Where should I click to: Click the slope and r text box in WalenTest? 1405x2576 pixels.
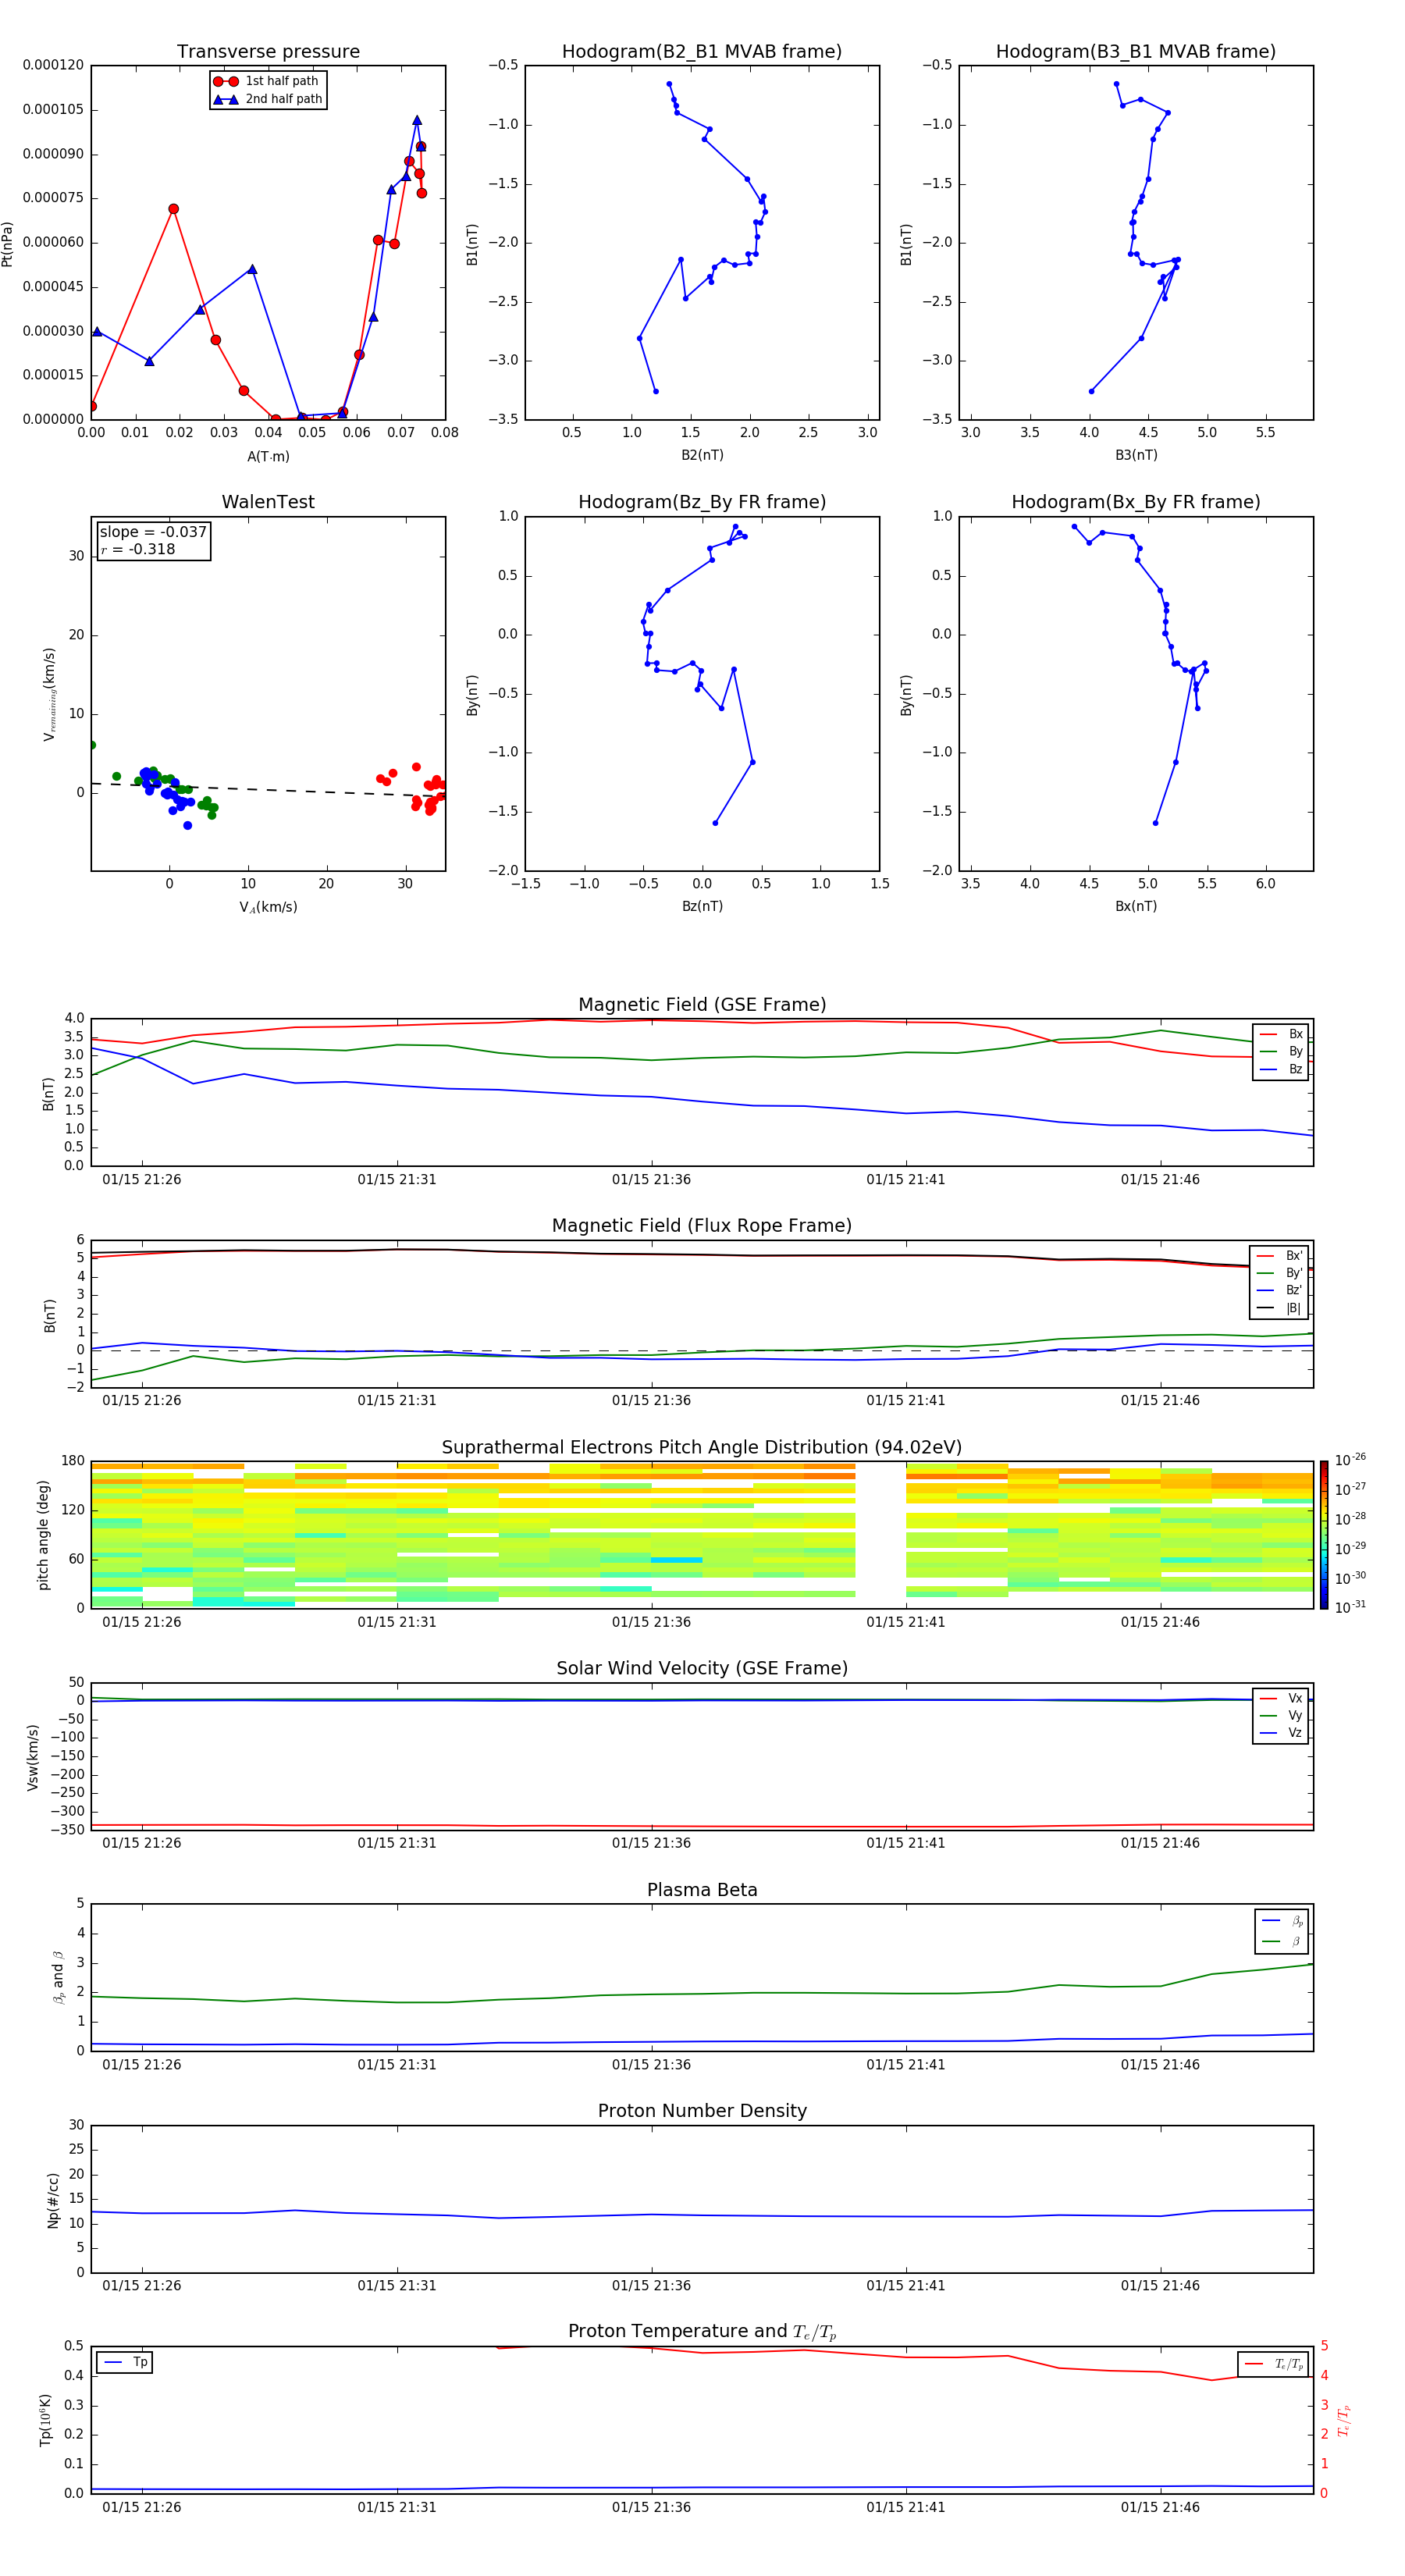[x=153, y=541]
